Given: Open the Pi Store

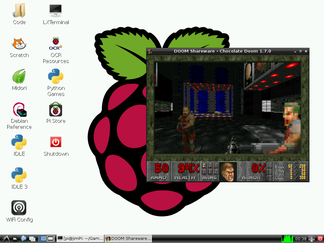Looking at the screenshot, I should pyautogui.click(x=55, y=110).
